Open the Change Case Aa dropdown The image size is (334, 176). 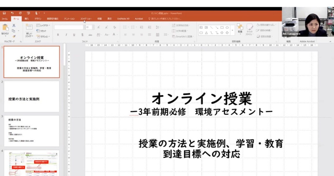[x=107, y=35]
